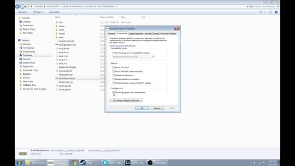Check Disable desktop composition

114,79
